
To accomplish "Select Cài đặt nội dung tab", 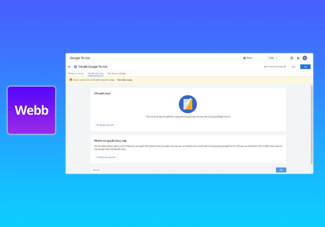I will 95,73.
